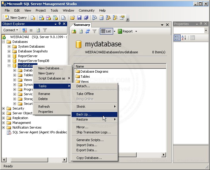Sort properties alphabetically with A-Z icon
This screenshot has width=210, height=170.
(184, 38)
